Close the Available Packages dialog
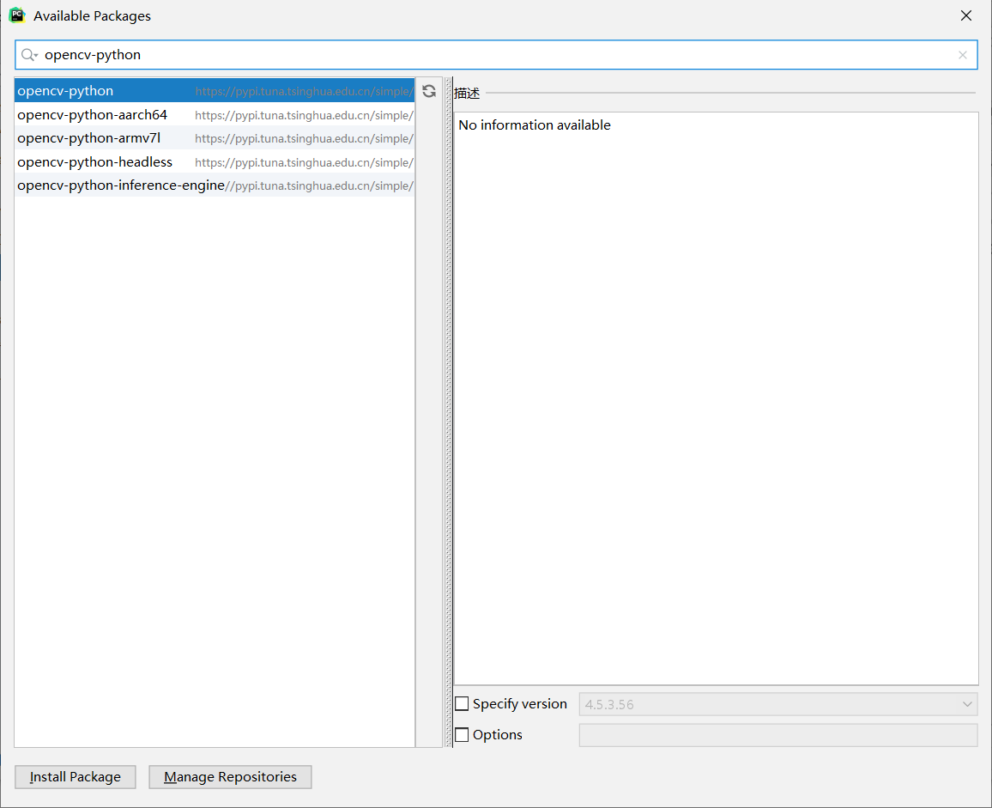This screenshot has height=808, width=992. point(965,15)
